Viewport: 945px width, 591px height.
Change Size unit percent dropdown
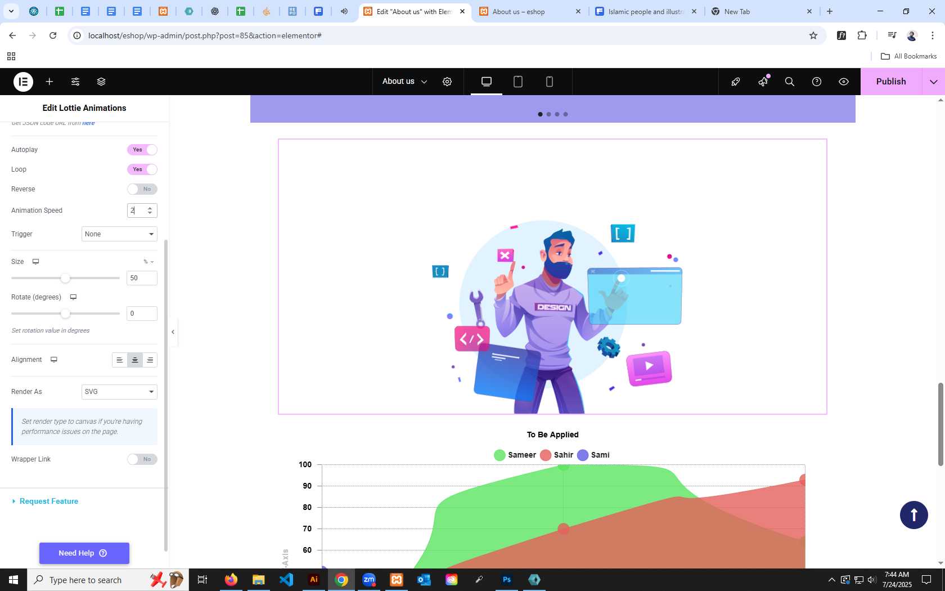[x=148, y=262]
